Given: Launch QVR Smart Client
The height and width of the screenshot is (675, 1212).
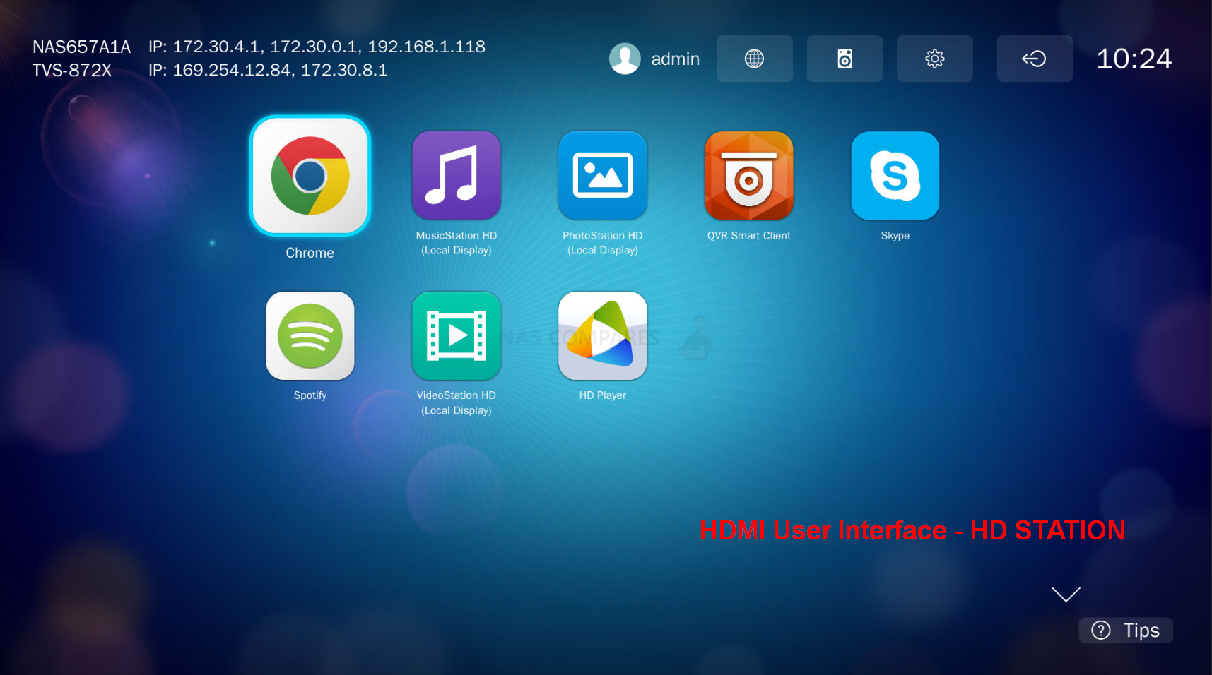Looking at the screenshot, I should (749, 175).
